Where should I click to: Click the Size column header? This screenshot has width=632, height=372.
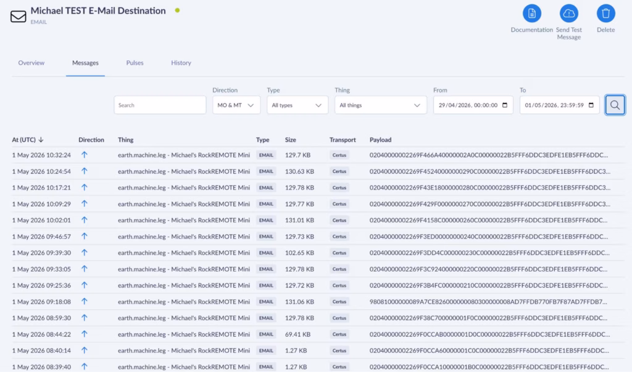290,140
